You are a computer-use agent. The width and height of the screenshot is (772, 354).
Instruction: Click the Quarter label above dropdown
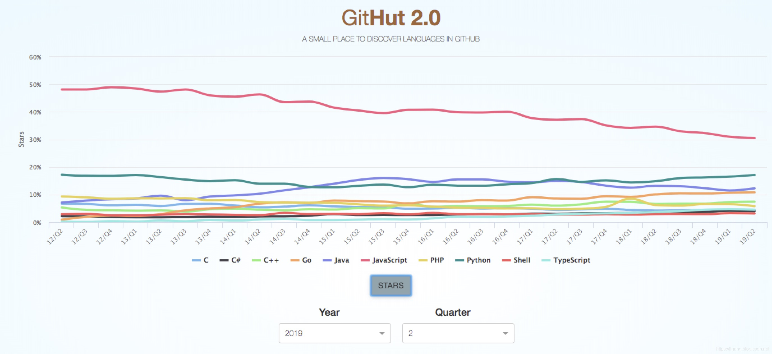tap(452, 312)
